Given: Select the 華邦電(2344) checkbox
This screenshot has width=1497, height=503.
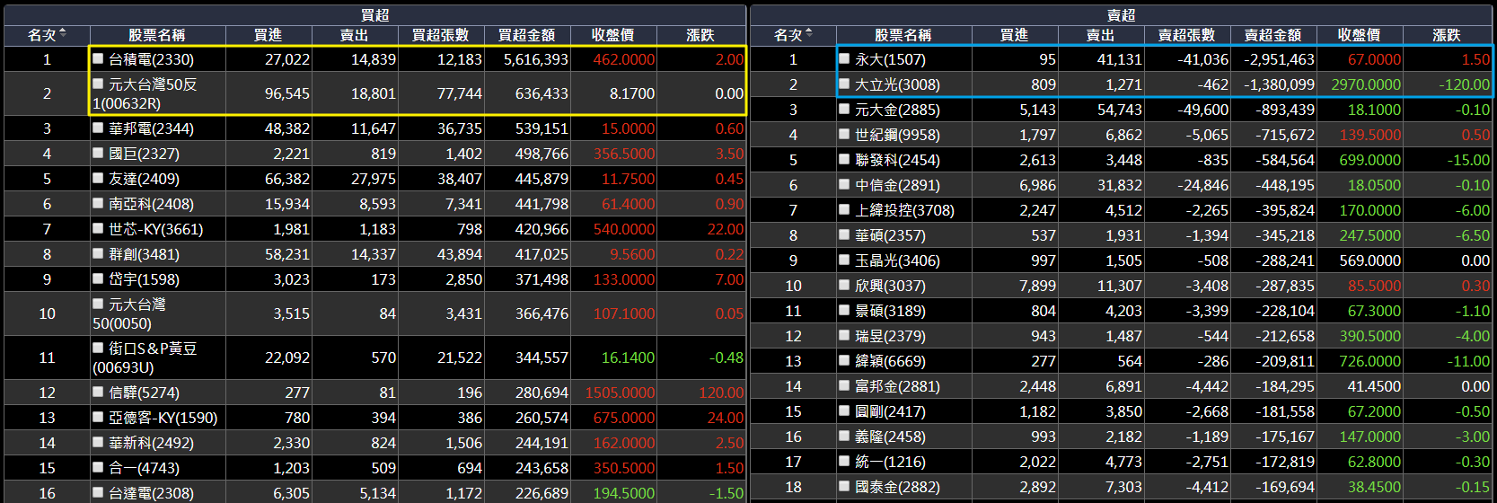Looking at the screenshot, I should click(99, 128).
